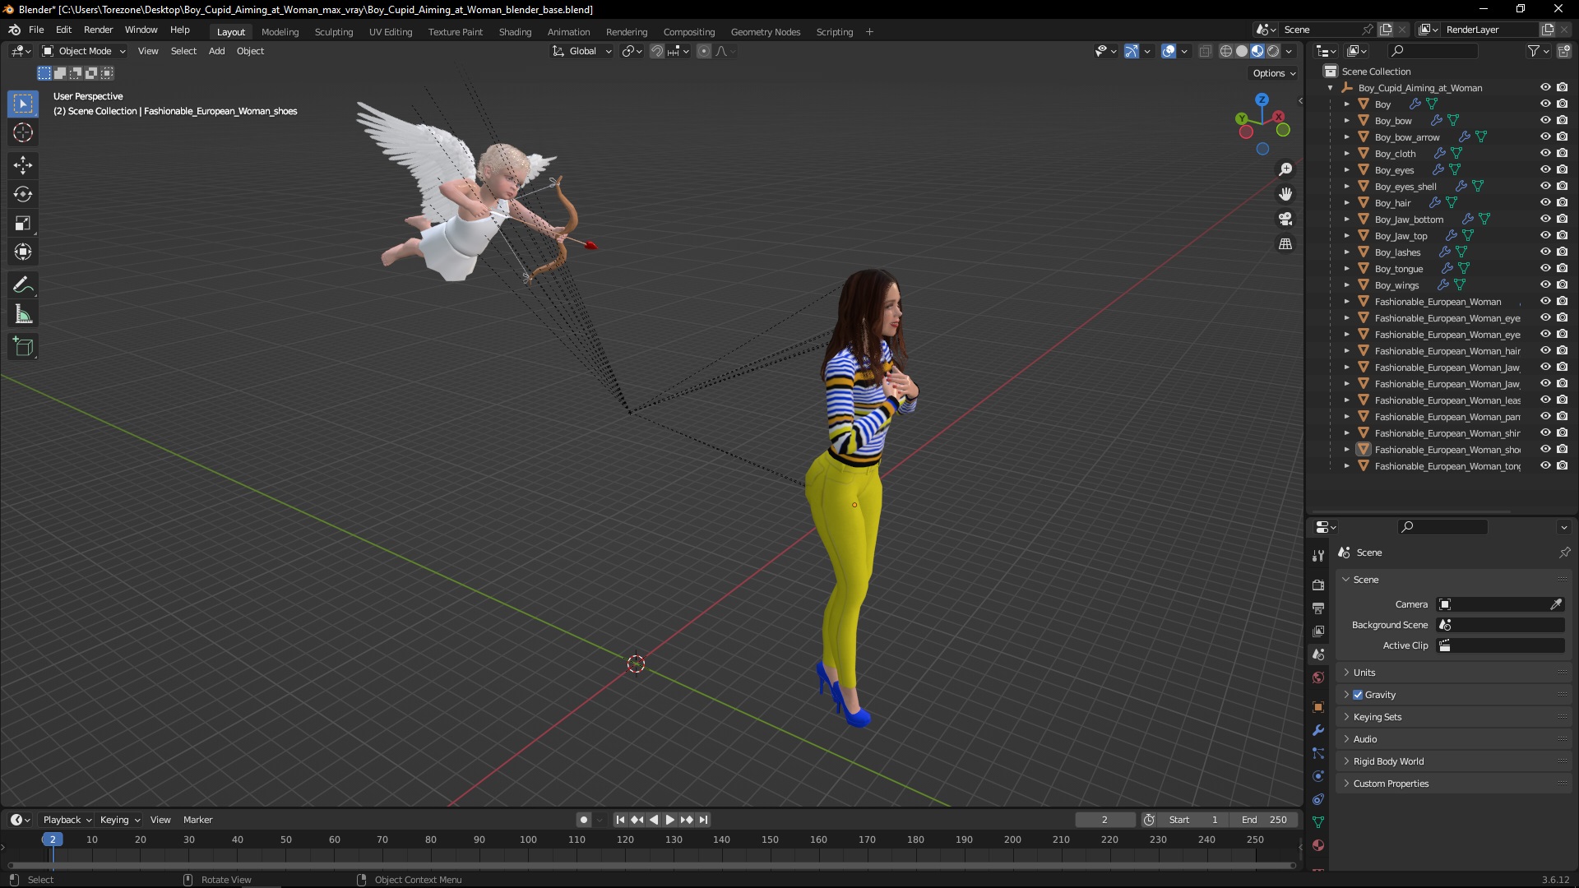The width and height of the screenshot is (1579, 888).
Task: Select the Rotate tool
Action: (23, 195)
